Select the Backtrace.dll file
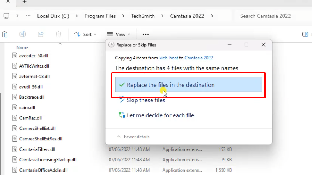Screen dimensions: 312x175 (32, 97)
